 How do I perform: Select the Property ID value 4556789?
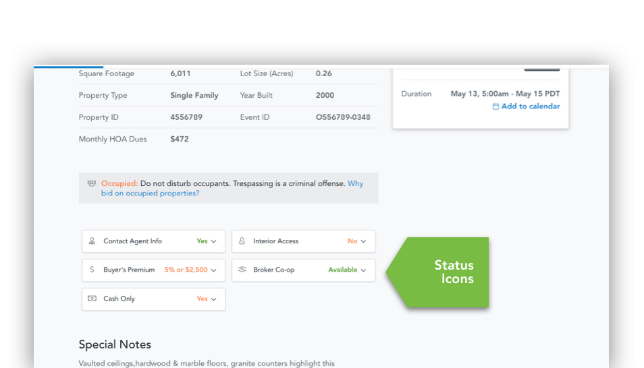coord(186,117)
